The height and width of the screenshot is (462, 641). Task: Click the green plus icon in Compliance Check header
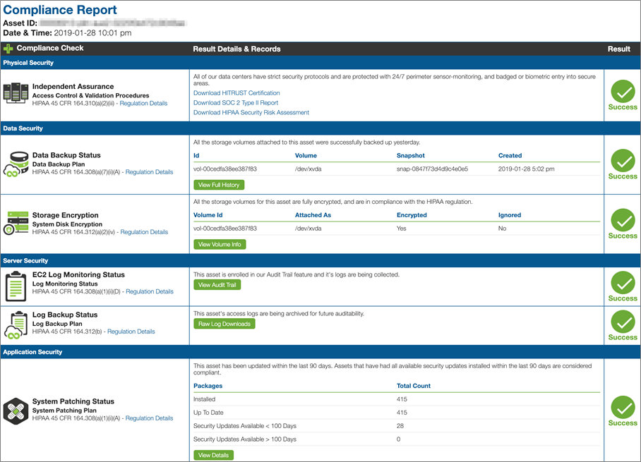point(8,48)
